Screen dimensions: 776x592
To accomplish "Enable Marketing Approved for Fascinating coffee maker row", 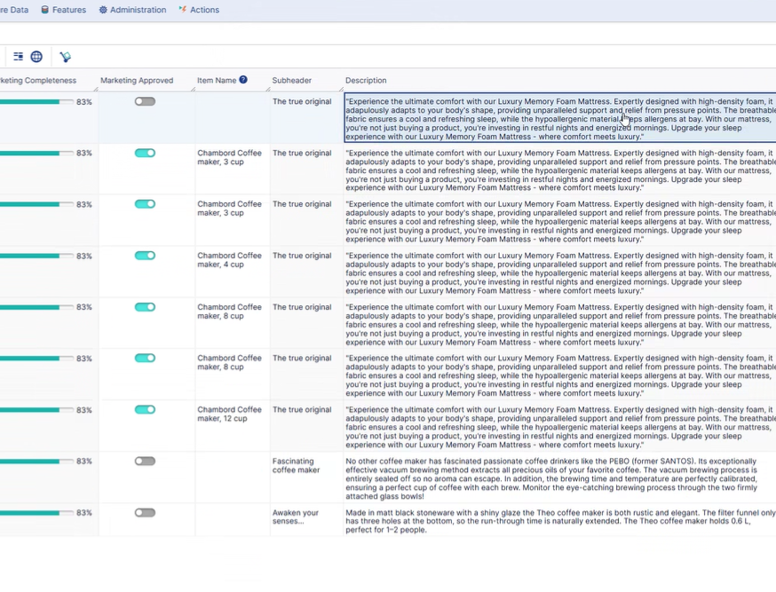I will click(x=145, y=462).
